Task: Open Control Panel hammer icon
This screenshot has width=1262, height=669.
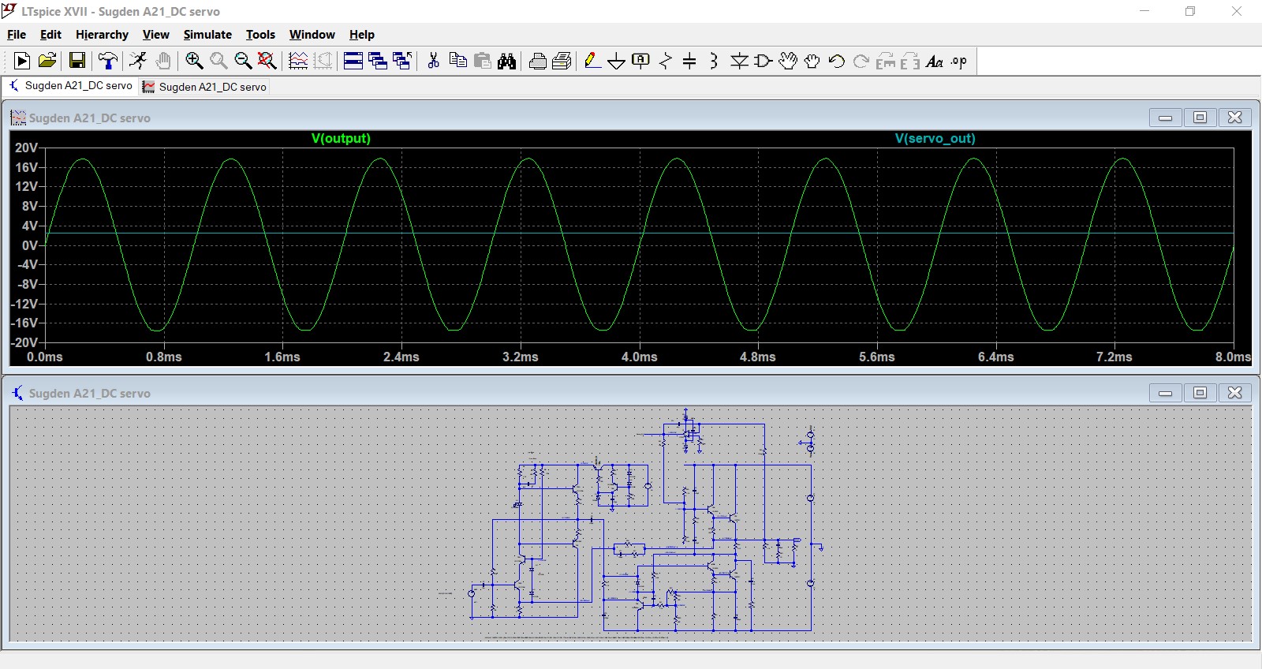Action: 108,61
